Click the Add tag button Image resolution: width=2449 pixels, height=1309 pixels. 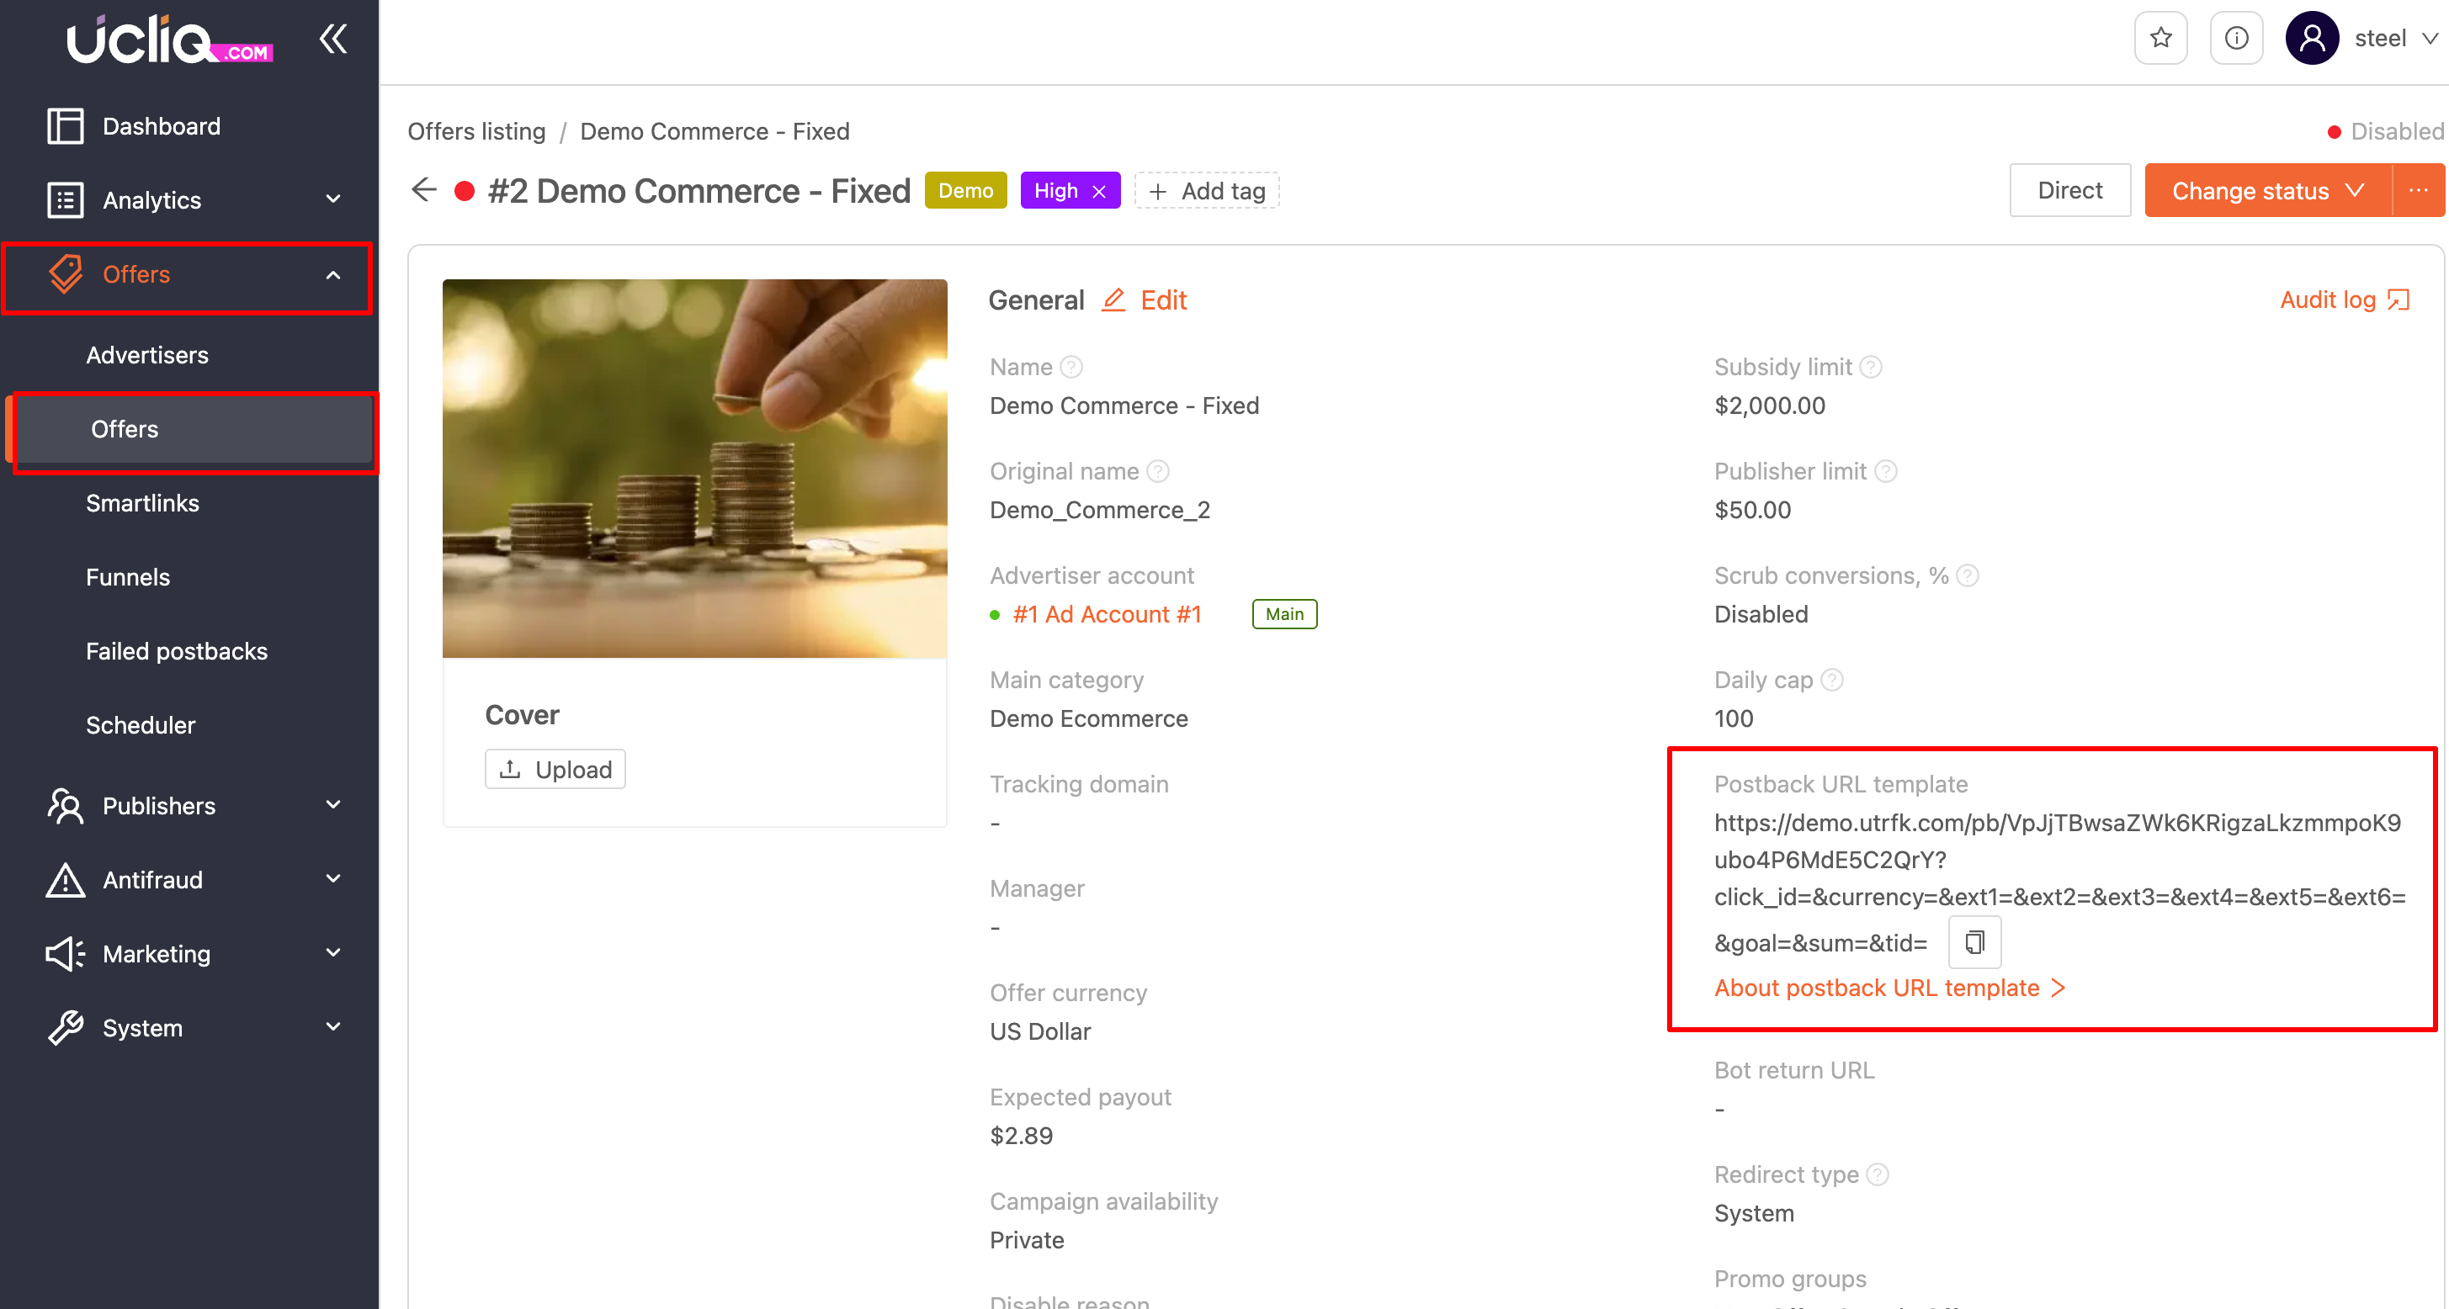[x=1207, y=191]
